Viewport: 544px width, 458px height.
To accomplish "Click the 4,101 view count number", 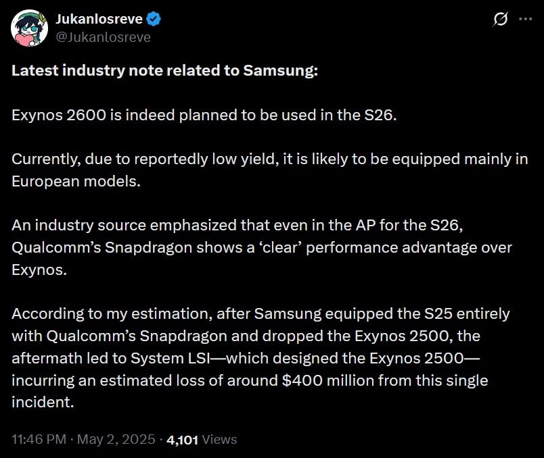I will pyautogui.click(x=182, y=440).
